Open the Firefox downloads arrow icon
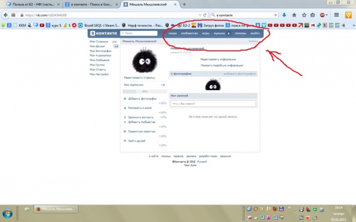The width and height of the screenshot is (356, 222). click(284, 15)
